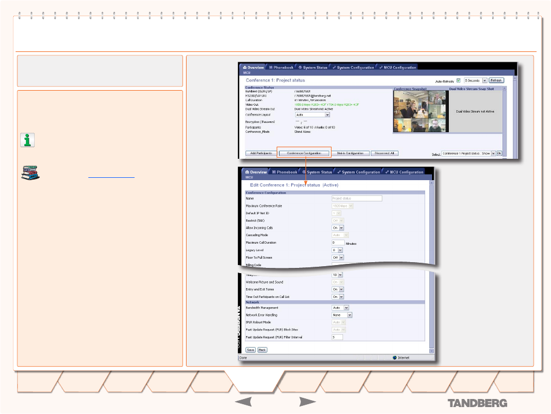Open Phonebook tab in Conference status window
The height and width of the screenshot is (414, 551).
tap(281, 68)
